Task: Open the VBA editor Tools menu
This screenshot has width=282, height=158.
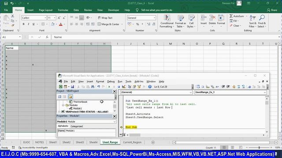Action: coord(128,81)
